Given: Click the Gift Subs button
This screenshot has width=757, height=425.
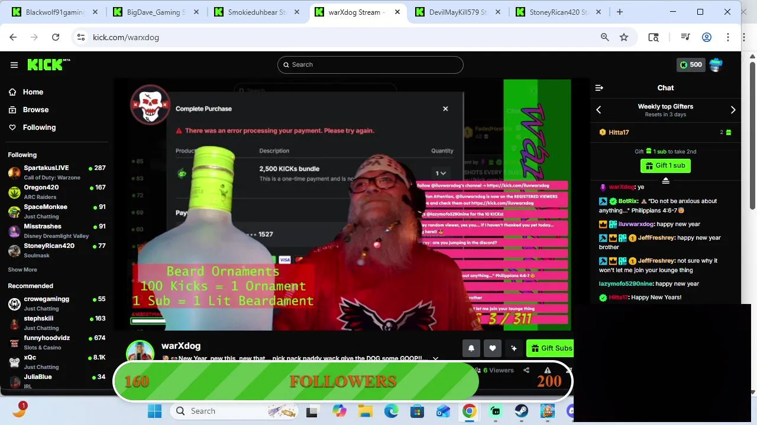Looking at the screenshot, I should [x=550, y=348].
